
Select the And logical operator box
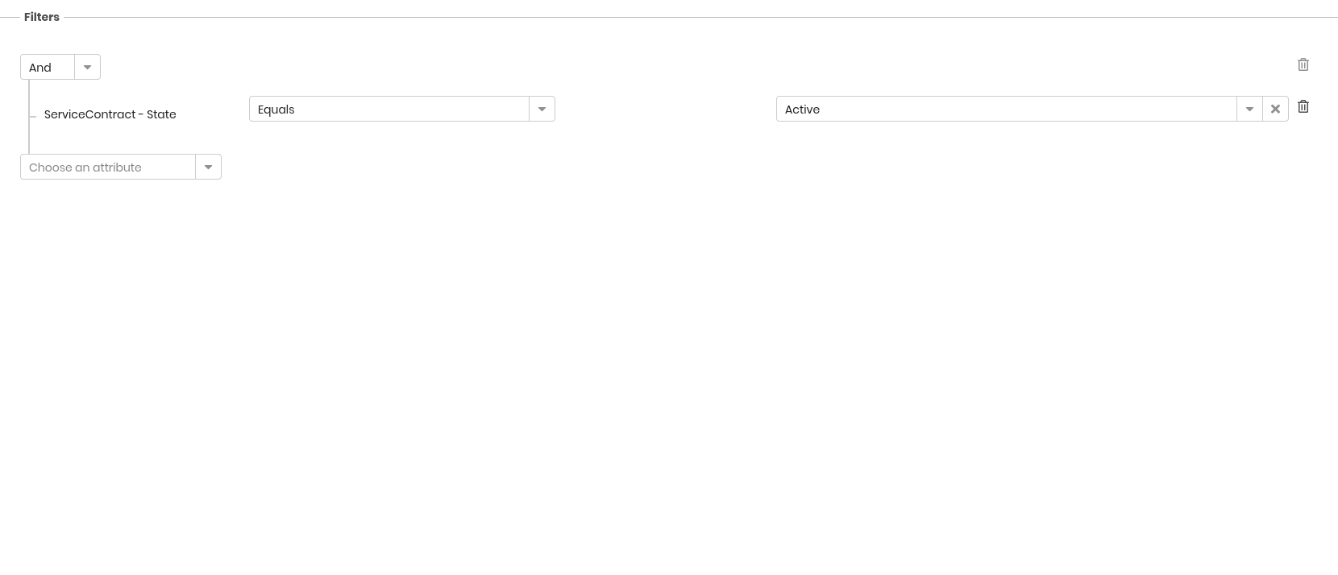pos(48,67)
